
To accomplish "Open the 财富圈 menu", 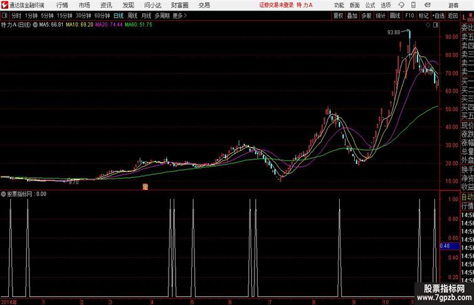I will point(179,5).
